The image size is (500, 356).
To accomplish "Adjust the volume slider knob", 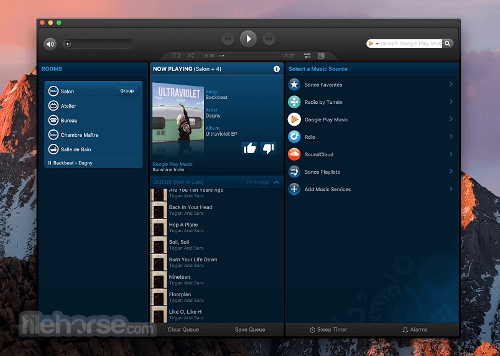I will (67, 44).
